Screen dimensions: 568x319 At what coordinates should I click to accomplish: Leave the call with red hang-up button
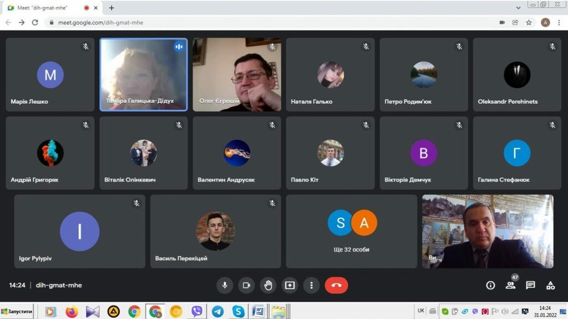[336, 285]
